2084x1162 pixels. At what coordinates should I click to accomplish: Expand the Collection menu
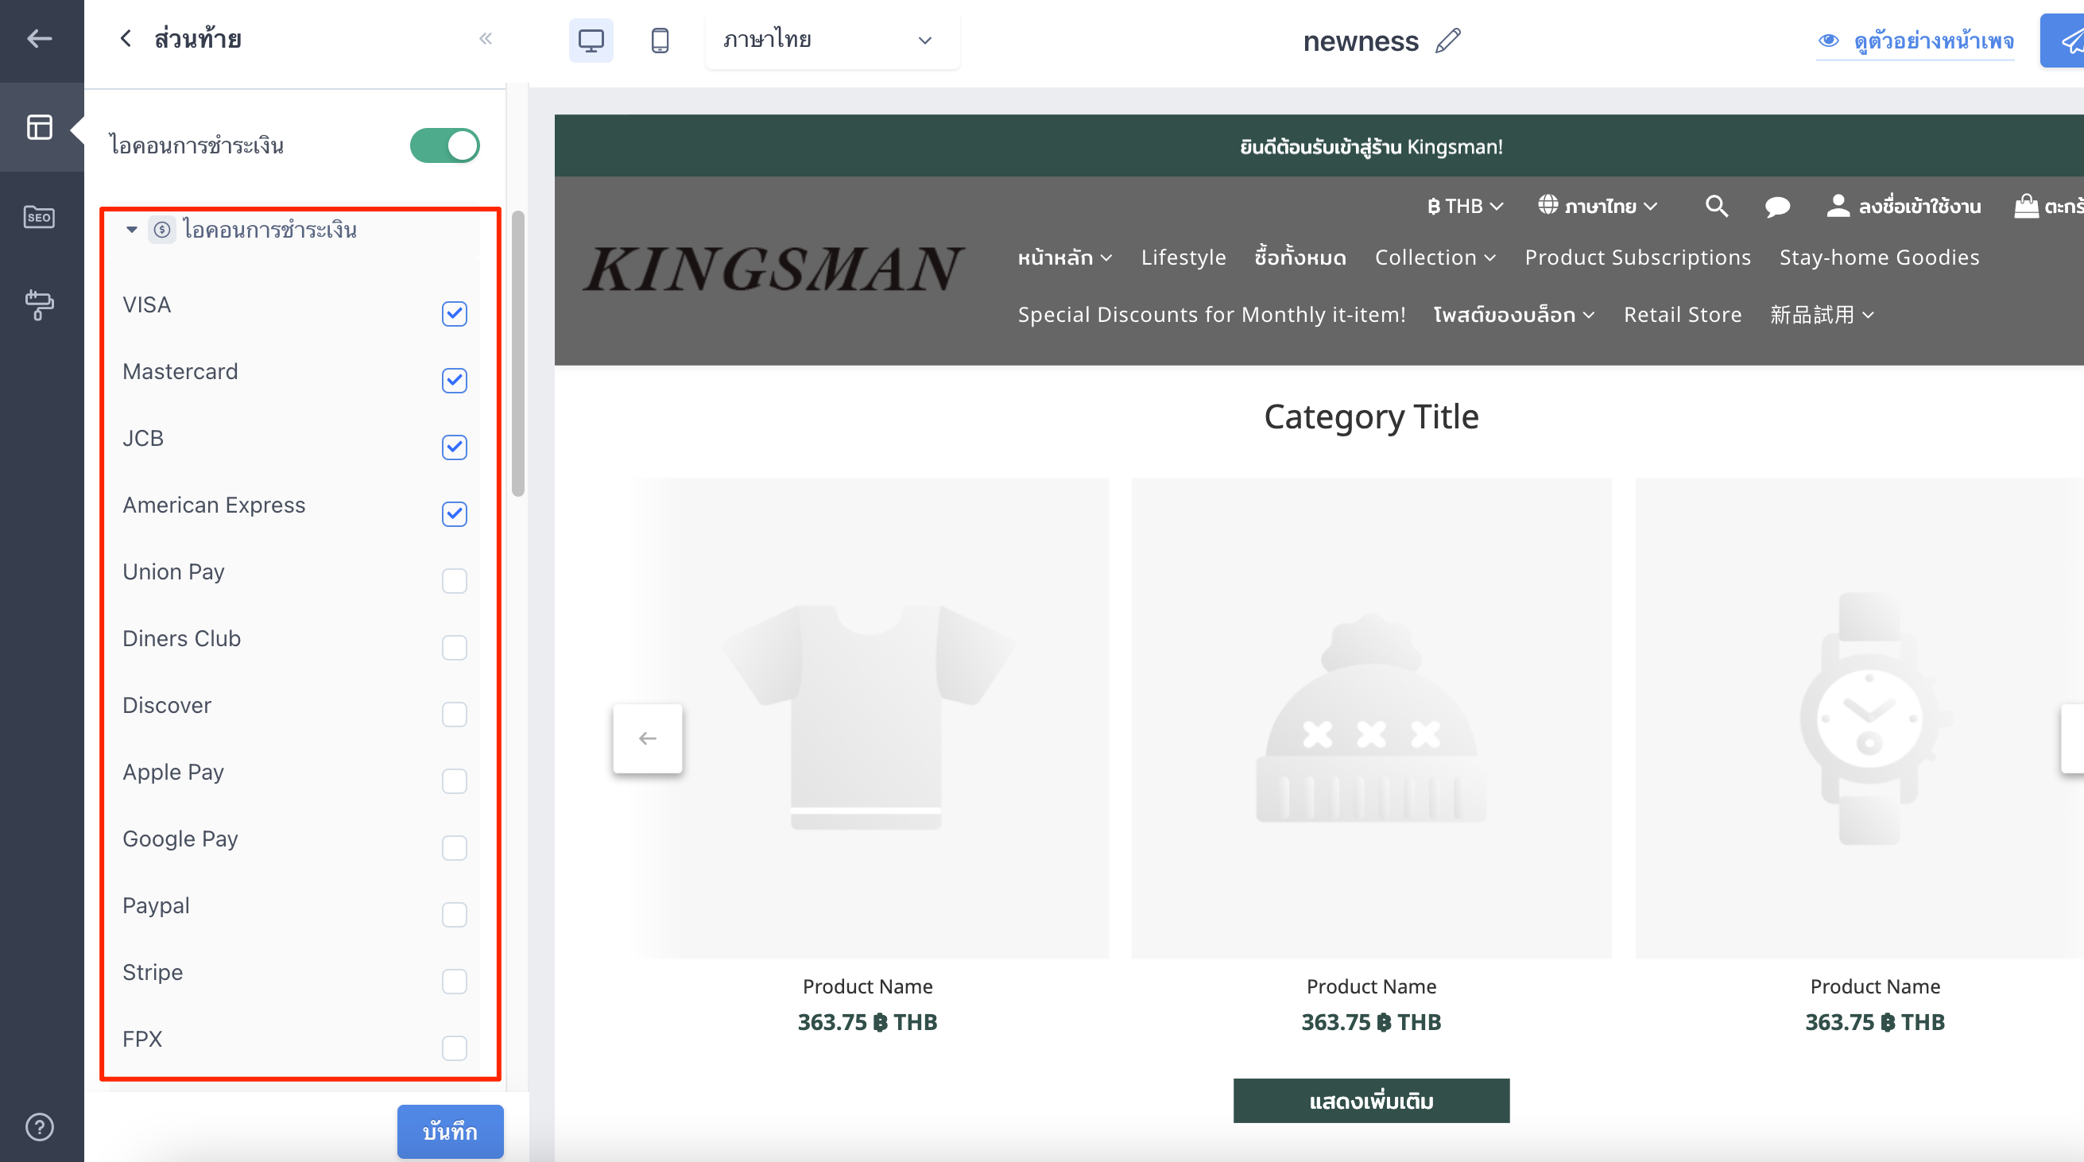click(x=1435, y=258)
